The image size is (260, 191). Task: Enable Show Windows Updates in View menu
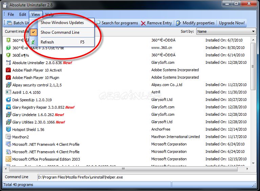tap(62, 23)
